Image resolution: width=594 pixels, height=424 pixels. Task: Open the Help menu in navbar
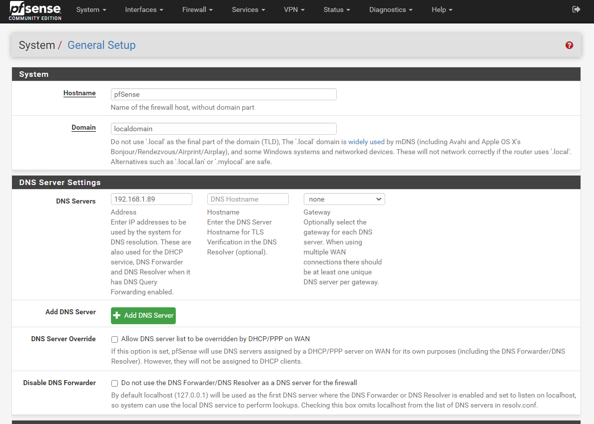442,10
